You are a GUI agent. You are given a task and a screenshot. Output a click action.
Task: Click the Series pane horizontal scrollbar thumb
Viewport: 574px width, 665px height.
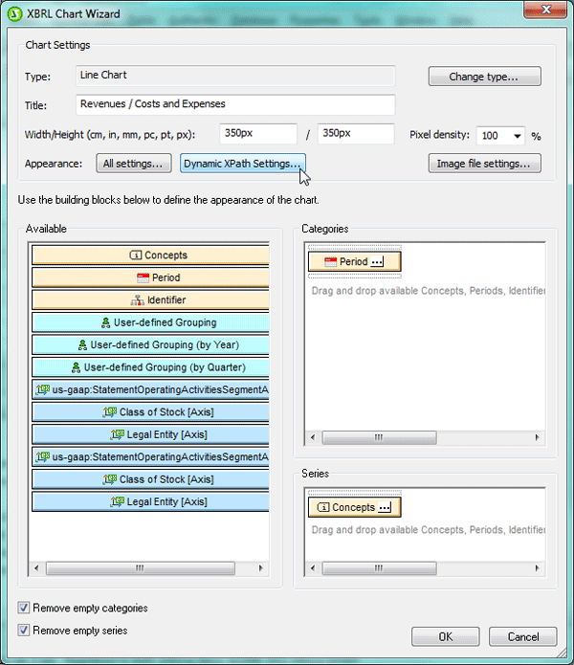pyautogui.click(x=379, y=568)
